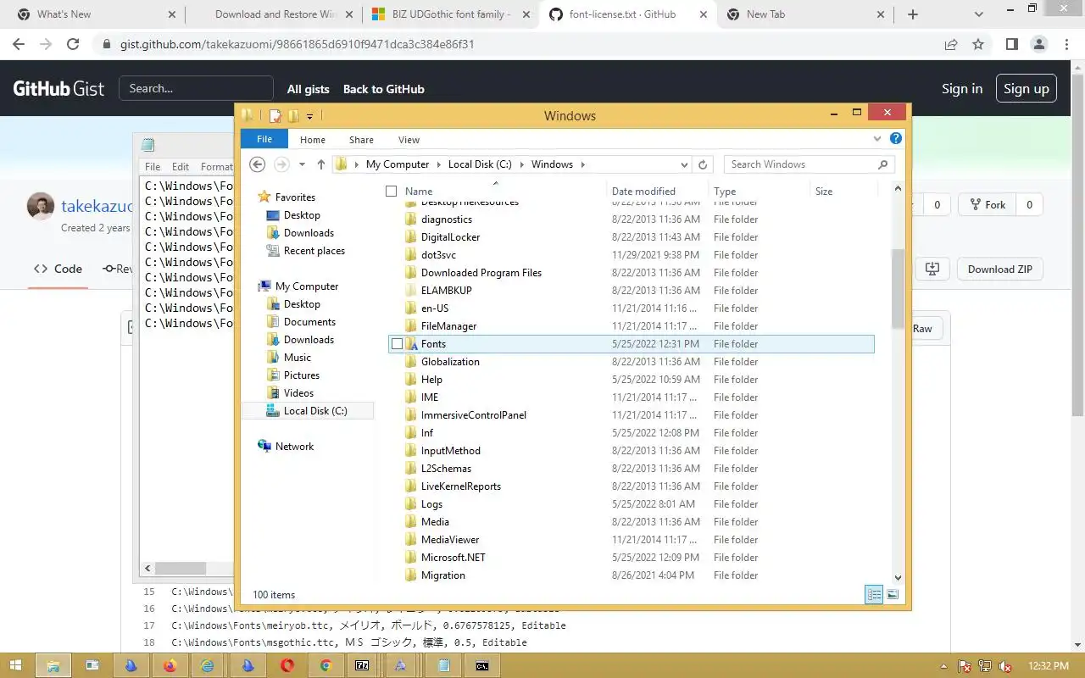The image size is (1085, 678).
Task: Select the Favorites star in navigation pane
Action: [264, 197]
